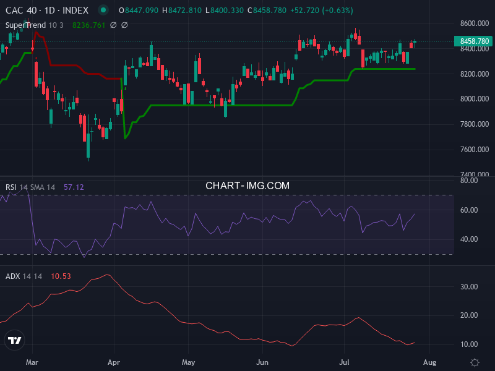
Task: Click the May label on time axis
Action: (189, 362)
